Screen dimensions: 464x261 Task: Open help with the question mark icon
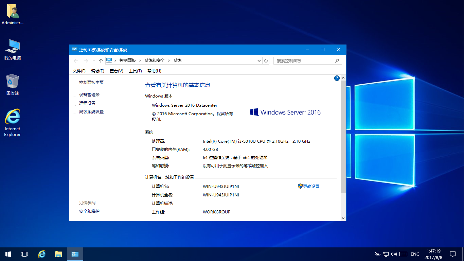[x=337, y=78]
